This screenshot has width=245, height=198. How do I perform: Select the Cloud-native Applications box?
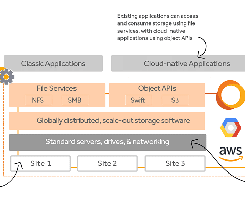(x=178, y=63)
